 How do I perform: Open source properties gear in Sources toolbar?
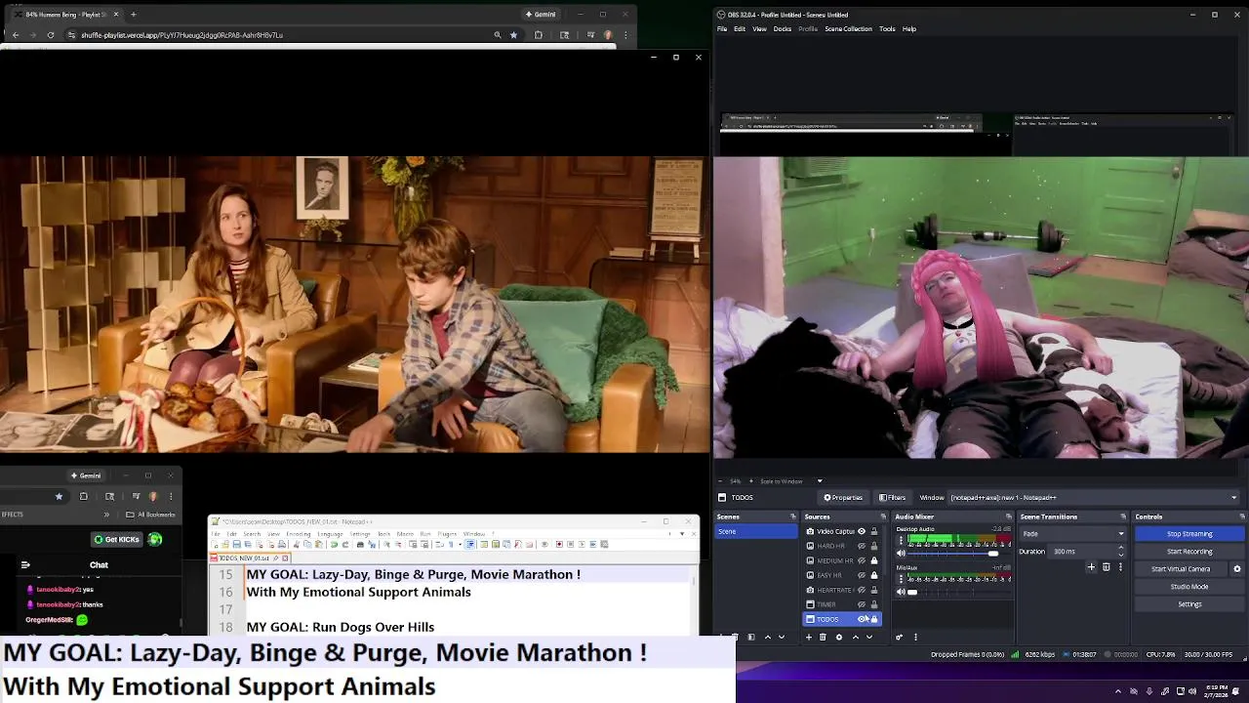(839, 638)
